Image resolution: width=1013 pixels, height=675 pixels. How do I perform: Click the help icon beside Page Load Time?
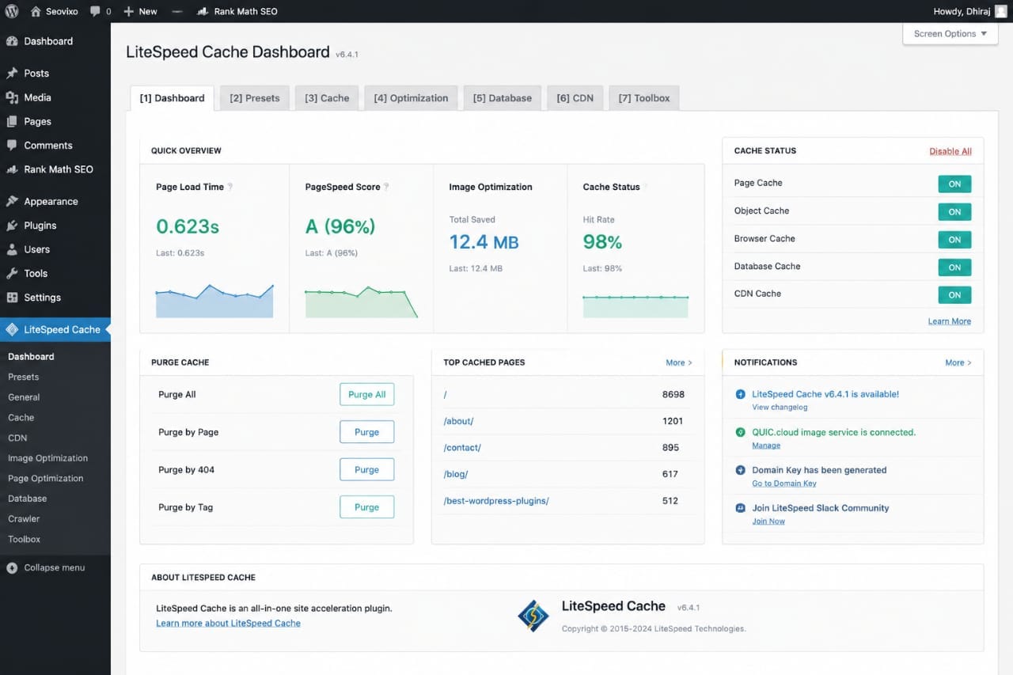coord(230,187)
